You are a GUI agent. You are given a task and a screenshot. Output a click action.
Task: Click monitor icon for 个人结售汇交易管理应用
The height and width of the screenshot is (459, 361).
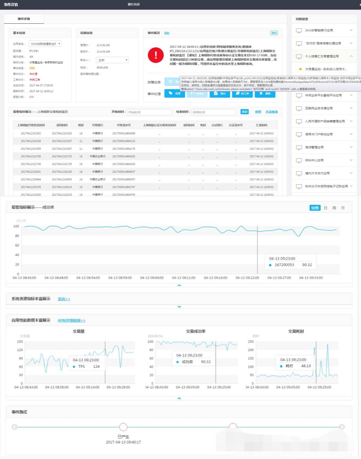coord(299,56)
